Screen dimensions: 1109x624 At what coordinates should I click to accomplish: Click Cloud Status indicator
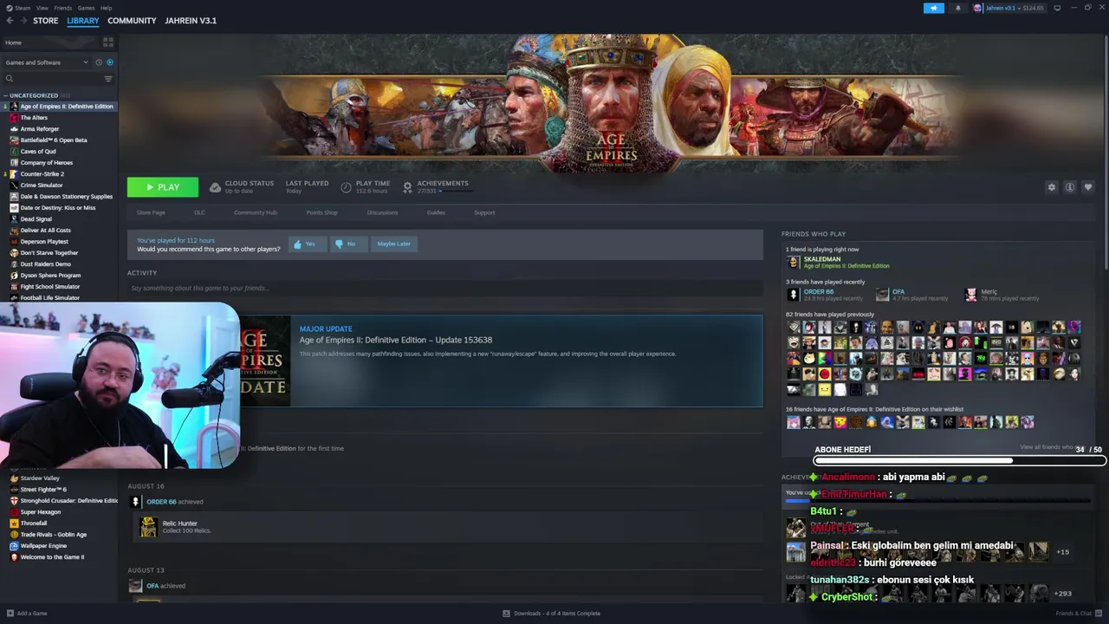point(242,186)
